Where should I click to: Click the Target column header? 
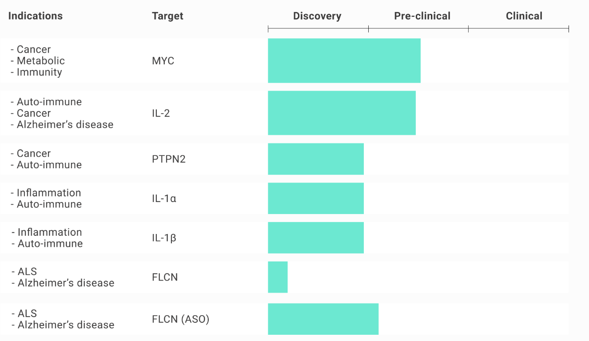point(167,16)
